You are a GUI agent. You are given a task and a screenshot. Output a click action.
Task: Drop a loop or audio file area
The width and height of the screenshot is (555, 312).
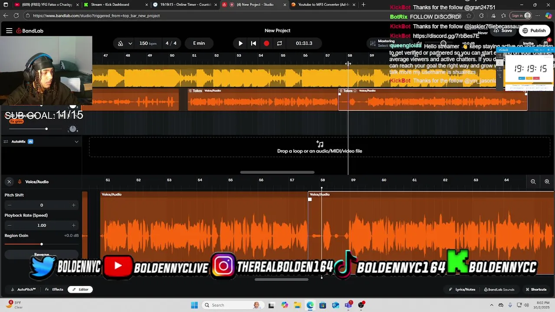(x=320, y=147)
